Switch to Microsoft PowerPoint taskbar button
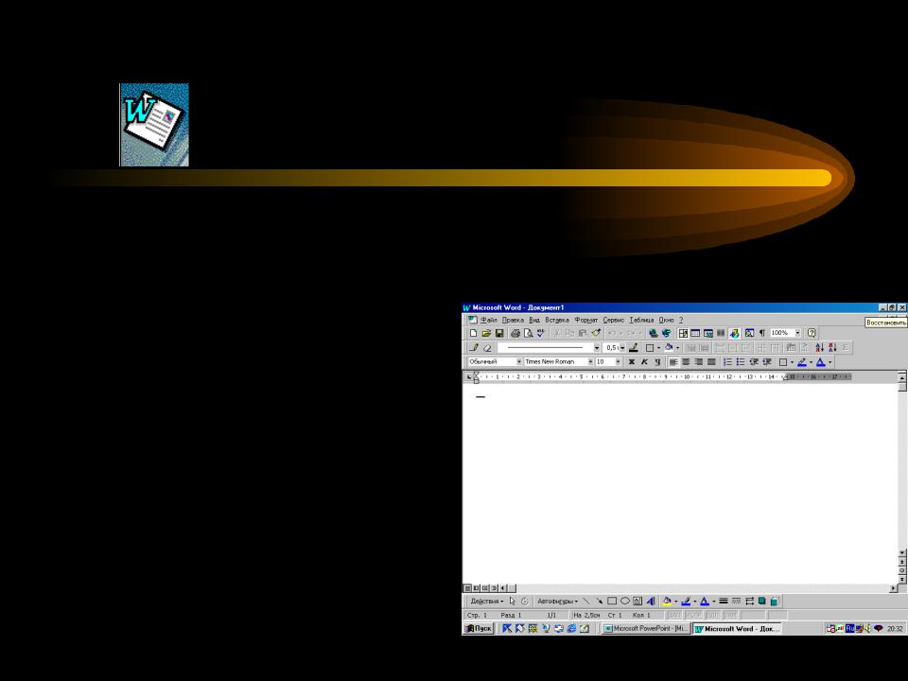Screen dimensions: 908x681 (645, 628)
